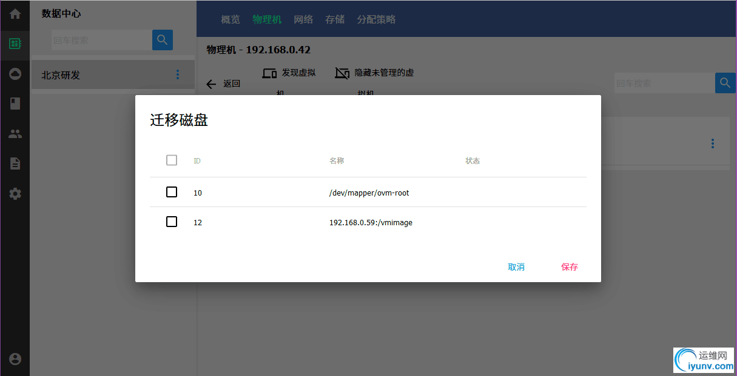Click the 名称 column header
This screenshot has height=376, width=737.
point(337,161)
